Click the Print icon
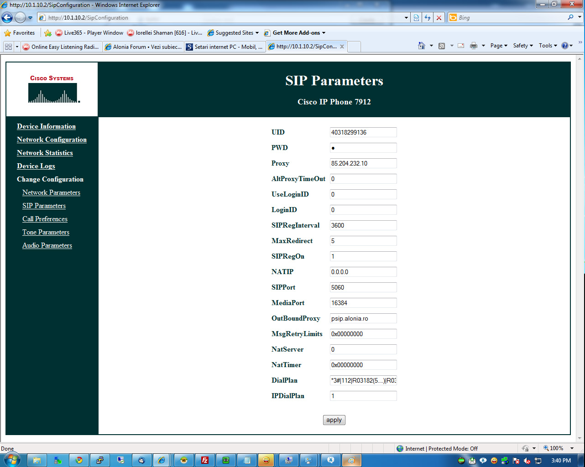Image resolution: width=585 pixels, height=467 pixels. pos(474,46)
